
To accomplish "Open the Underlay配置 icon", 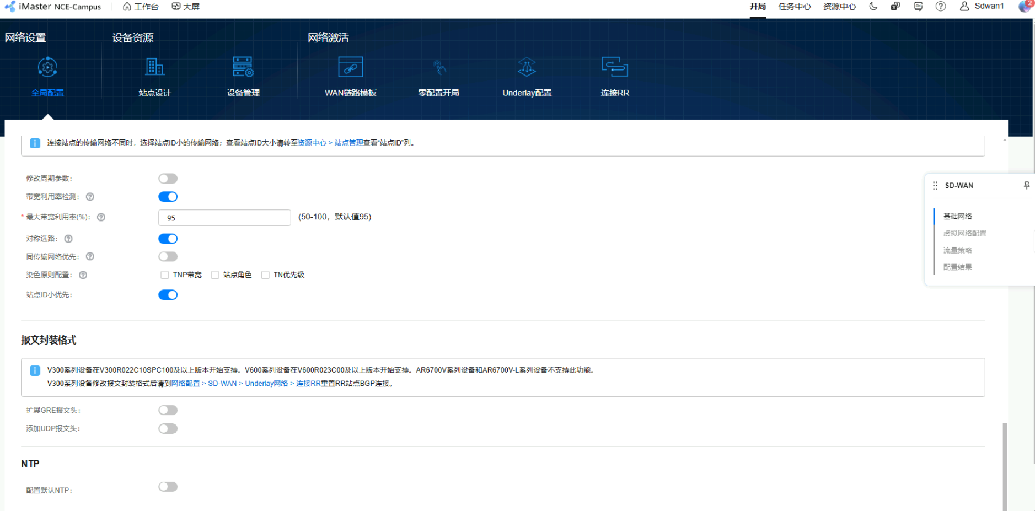I will [x=527, y=68].
